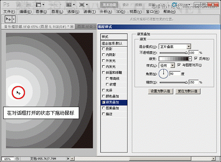The height and width of the screenshot is (162, 221).
Task: Click the status bar preview icon next to 65%
Action: pyautogui.click(x=17, y=159)
